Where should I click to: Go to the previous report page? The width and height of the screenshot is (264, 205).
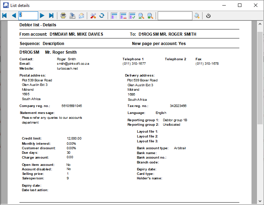14,16
